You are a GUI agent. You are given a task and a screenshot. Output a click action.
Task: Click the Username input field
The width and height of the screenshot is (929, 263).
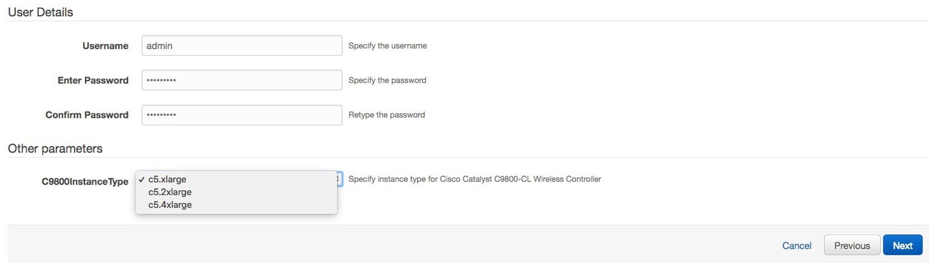[242, 46]
